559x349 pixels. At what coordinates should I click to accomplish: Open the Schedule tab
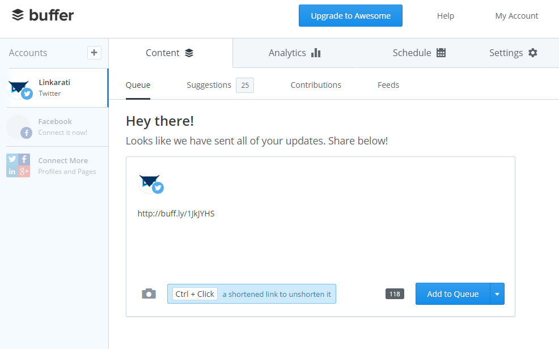(419, 53)
